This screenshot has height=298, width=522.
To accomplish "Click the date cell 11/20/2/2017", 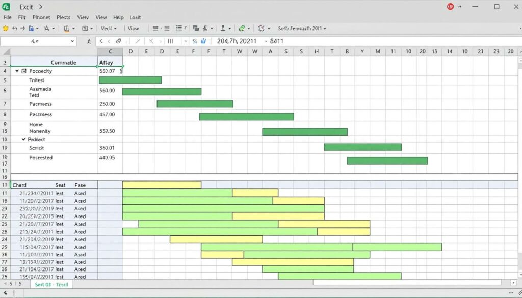I will pyautogui.click(x=37, y=201).
